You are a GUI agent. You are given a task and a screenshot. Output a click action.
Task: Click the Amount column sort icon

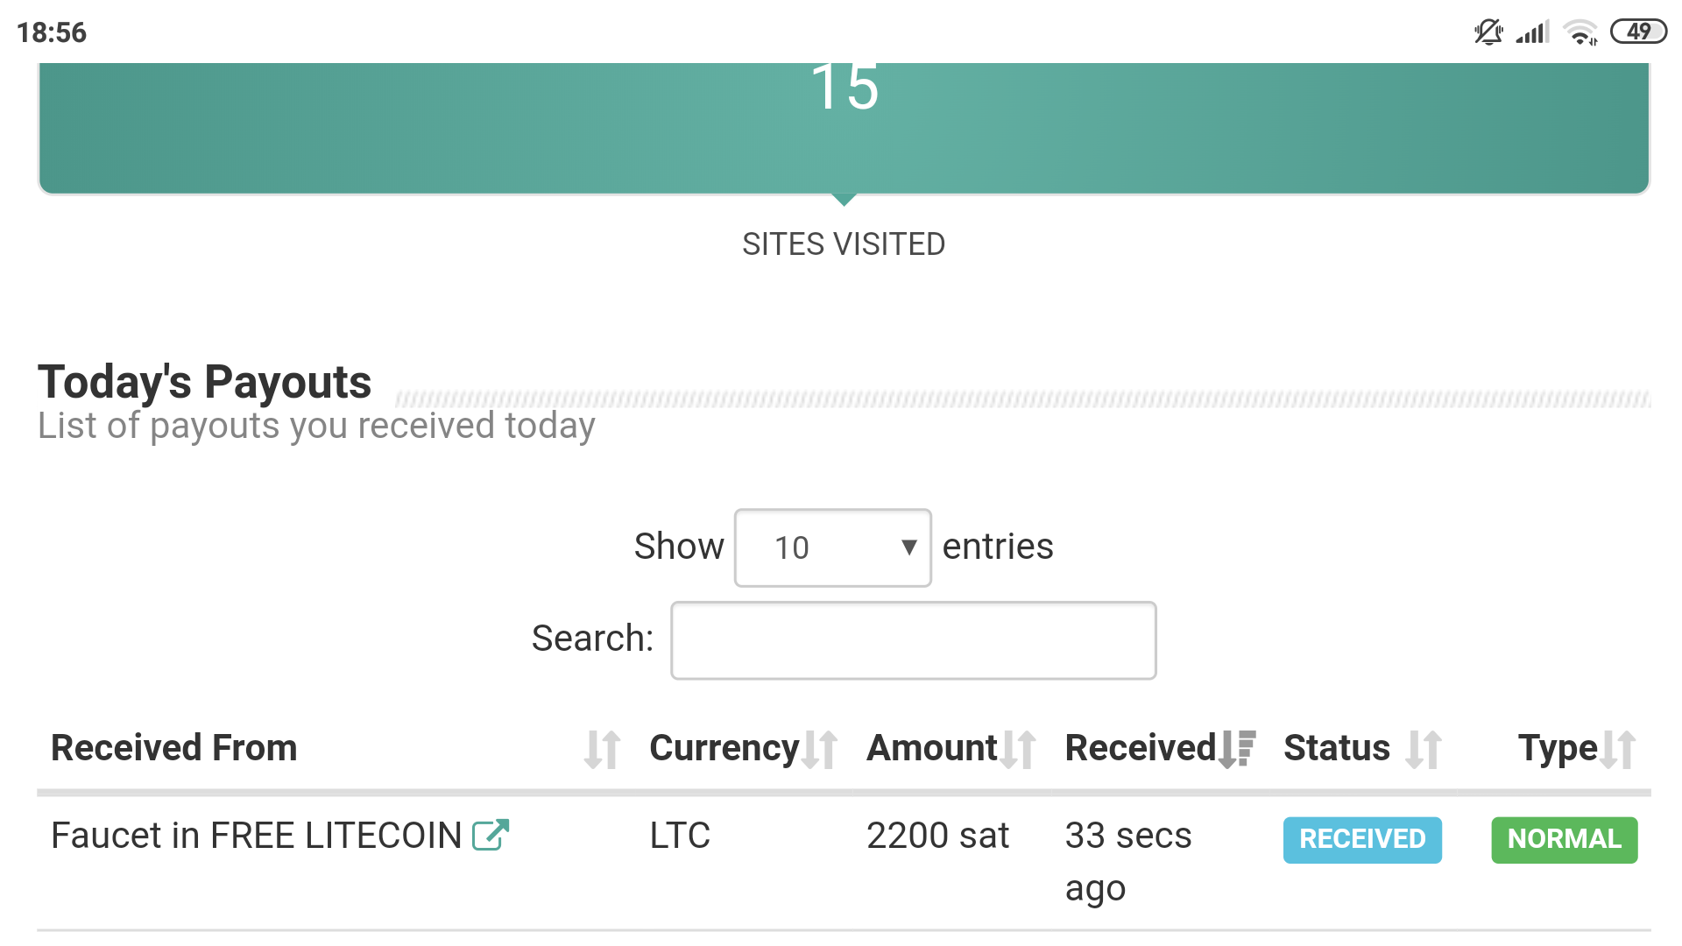[1018, 750]
